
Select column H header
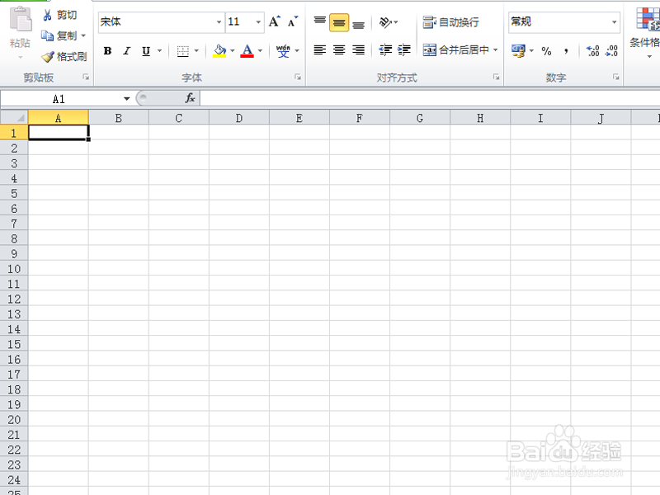pos(480,118)
